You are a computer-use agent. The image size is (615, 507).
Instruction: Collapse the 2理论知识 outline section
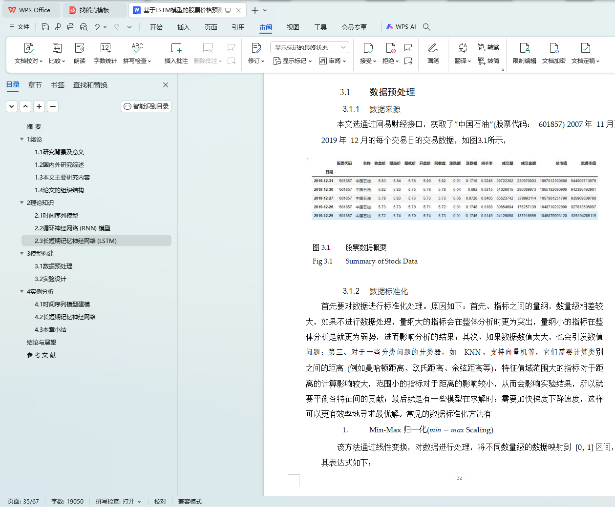click(x=21, y=203)
